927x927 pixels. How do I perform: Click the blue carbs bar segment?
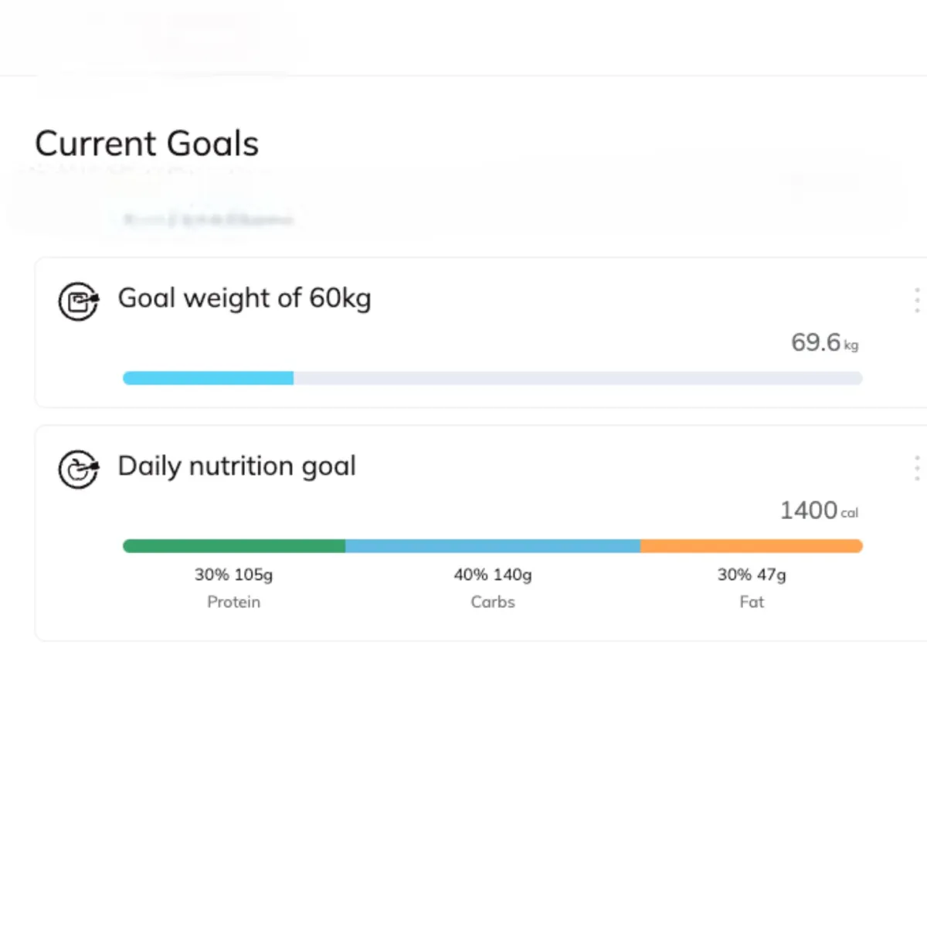[x=493, y=546]
